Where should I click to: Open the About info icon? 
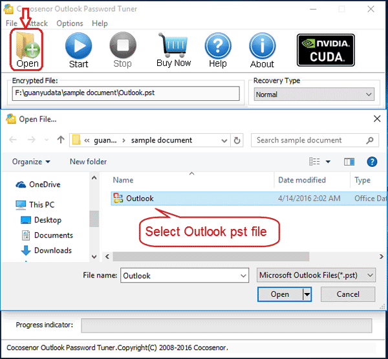262,50
